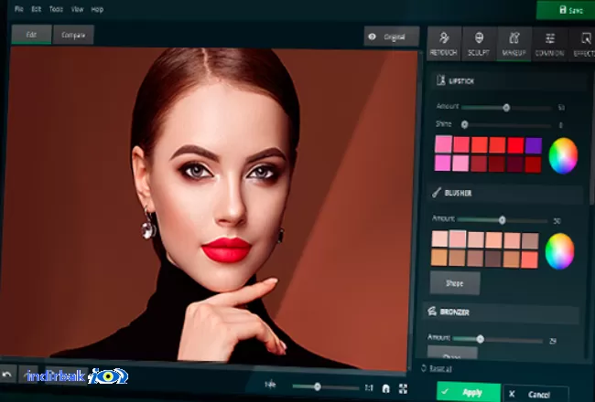Adjust the Bronzer Amount slider
Image resolution: width=595 pixels, height=402 pixels.
click(480, 339)
